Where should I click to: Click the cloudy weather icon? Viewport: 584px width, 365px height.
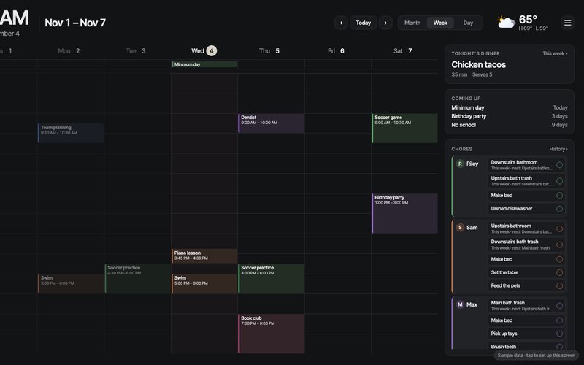(x=506, y=23)
